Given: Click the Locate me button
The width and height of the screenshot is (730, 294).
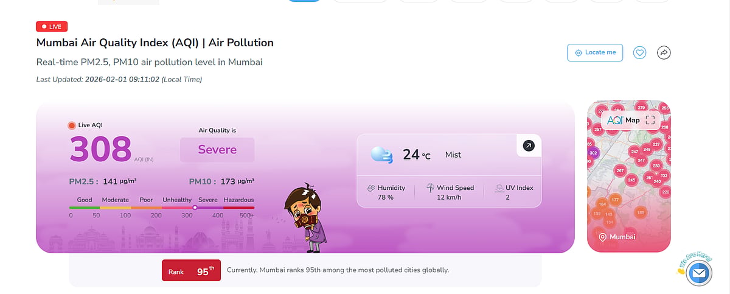Looking at the screenshot, I should (596, 52).
